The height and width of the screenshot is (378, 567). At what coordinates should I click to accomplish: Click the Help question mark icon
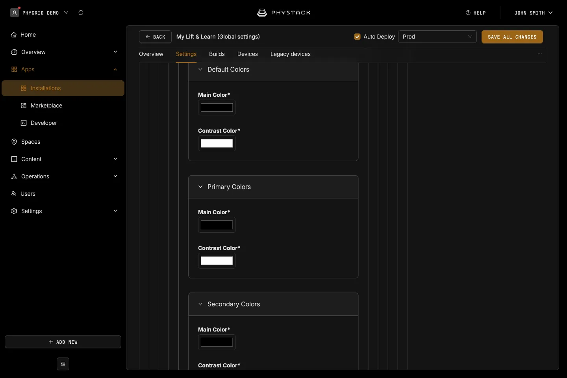point(468,13)
